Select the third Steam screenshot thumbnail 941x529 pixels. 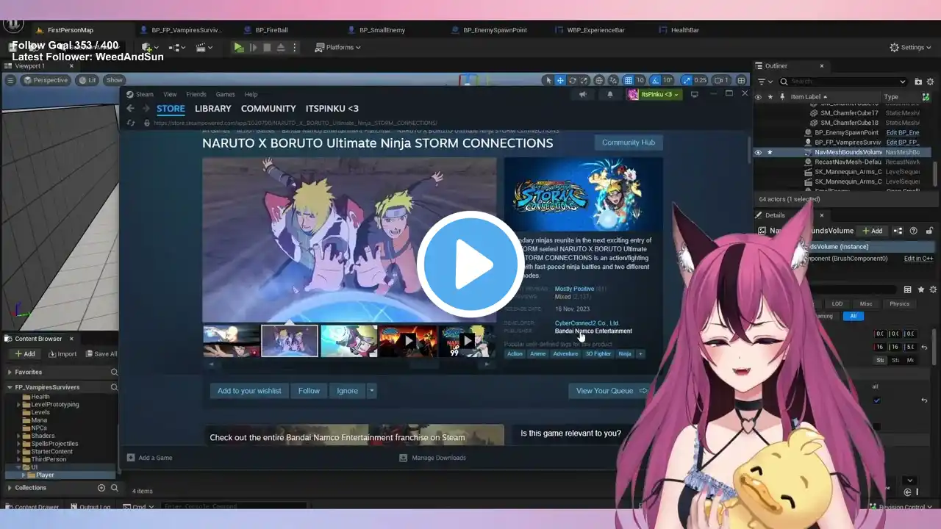tap(348, 341)
